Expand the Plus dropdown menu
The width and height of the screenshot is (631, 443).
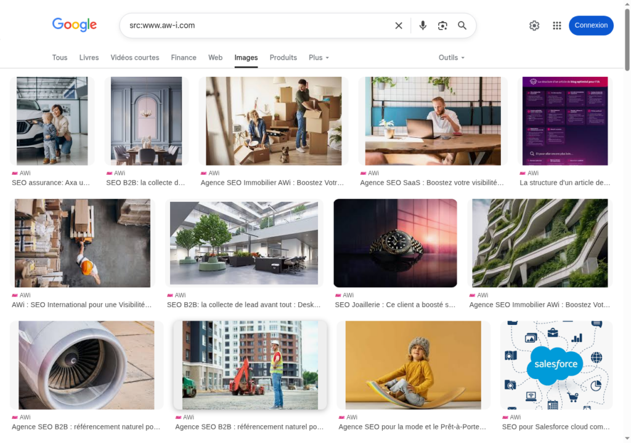[319, 57]
